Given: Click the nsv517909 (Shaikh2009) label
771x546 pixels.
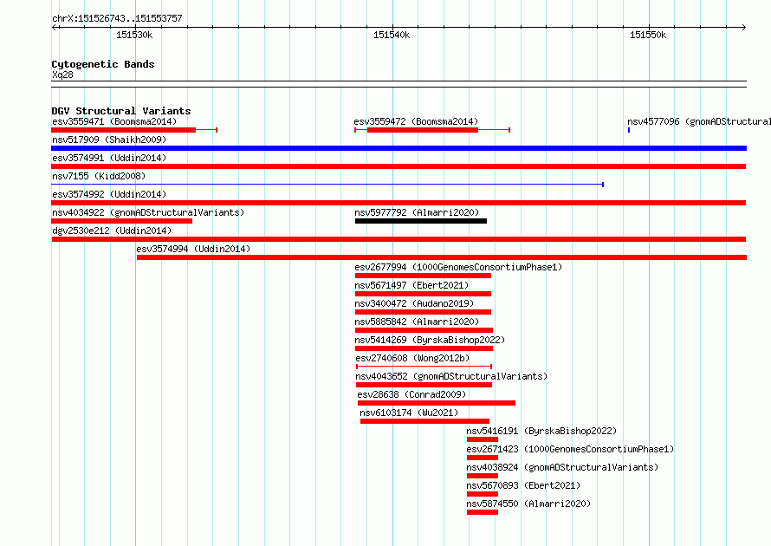Looking at the screenshot, I should click(109, 140).
